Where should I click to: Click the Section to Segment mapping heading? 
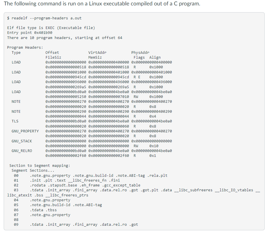[40, 166]
